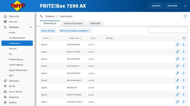The width and height of the screenshot is (190, 106).
Task: Click Mehrere Kontakte auswählen button
Action: coord(75,31)
